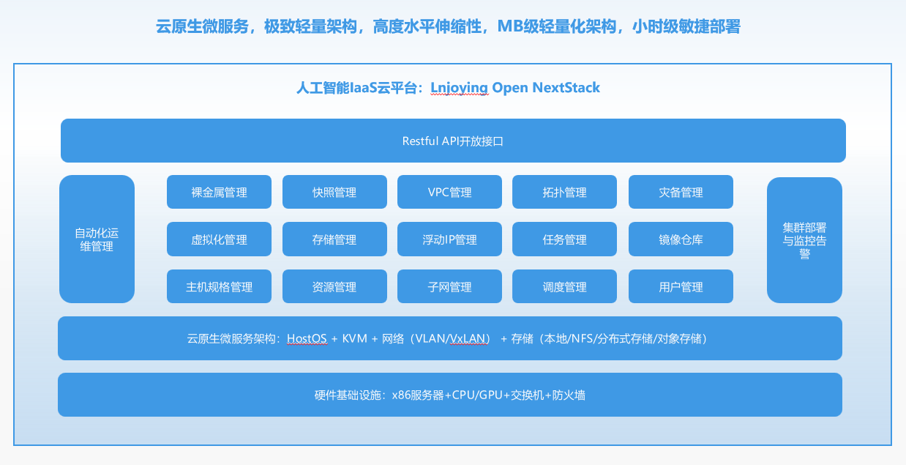Viewport: 906px width, 465px height.
Task: Click the VPC管理 box
Action: coord(449,192)
